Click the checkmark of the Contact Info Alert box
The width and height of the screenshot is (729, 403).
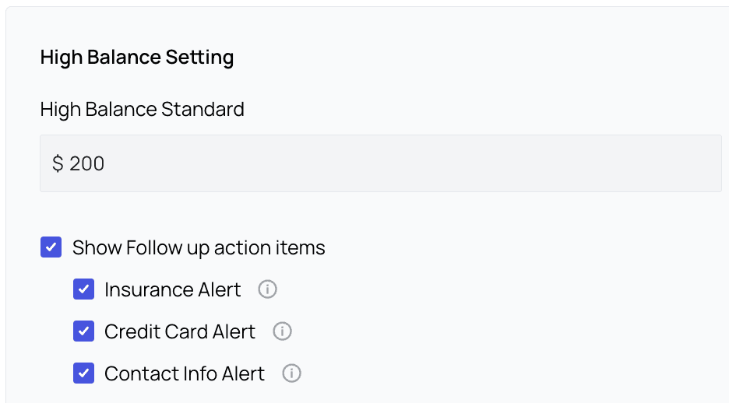tap(83, 373)
